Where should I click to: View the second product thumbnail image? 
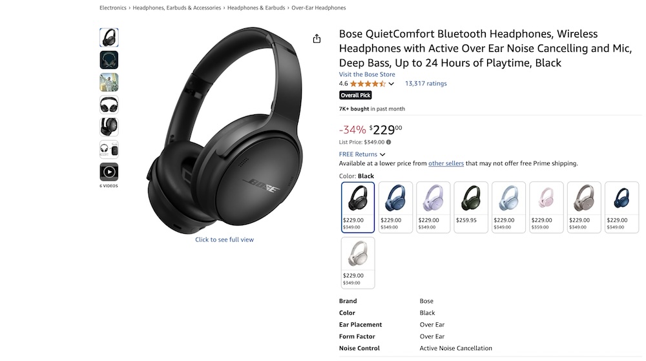[x=109, y=59]
